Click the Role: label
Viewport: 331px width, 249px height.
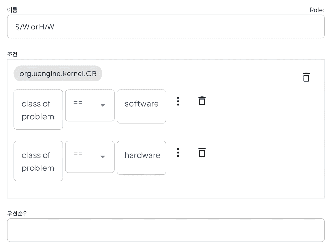pos(317,10)
